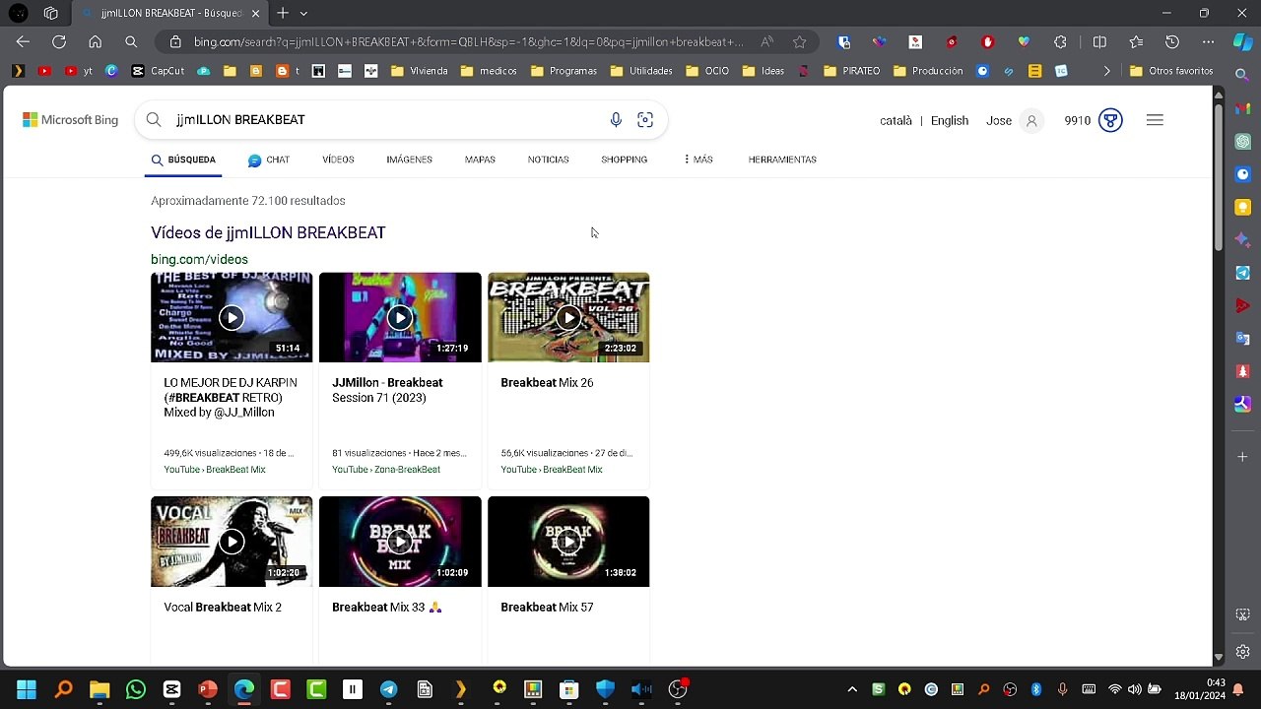The image size is (1261, 709).
Task: Open the Utilidades bookmarks folder
Action: click(641, 71)
